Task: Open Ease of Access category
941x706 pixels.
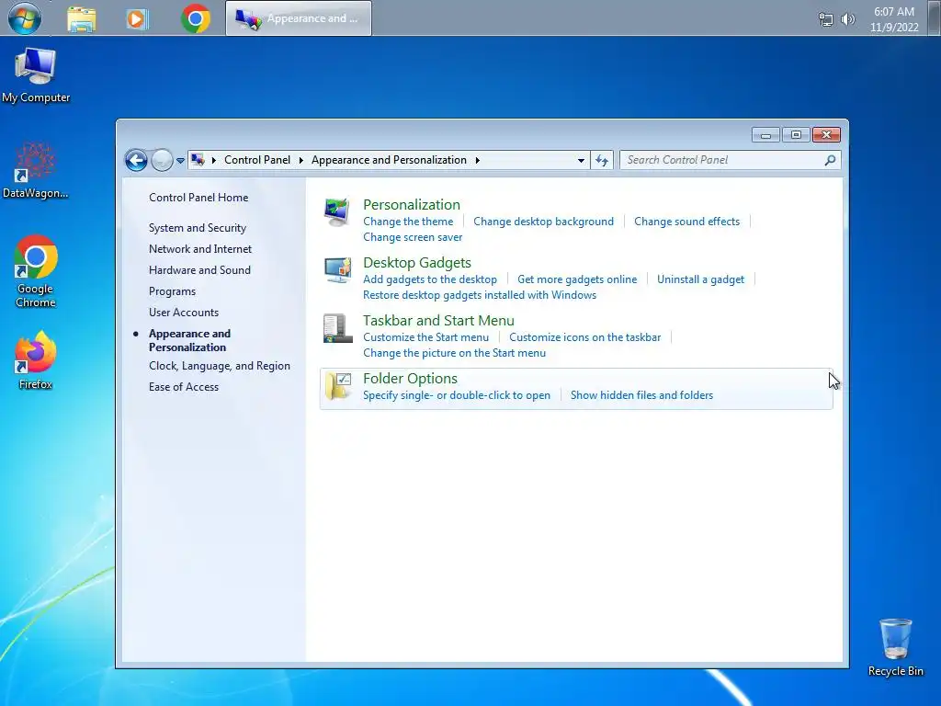Action: [x=184, y=387]
